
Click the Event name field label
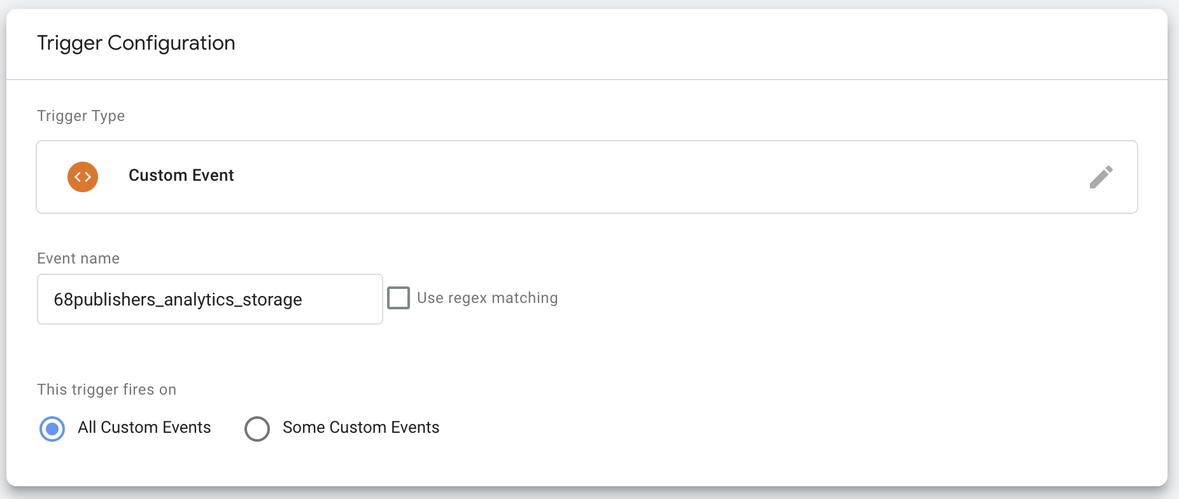tap(78, 258)
